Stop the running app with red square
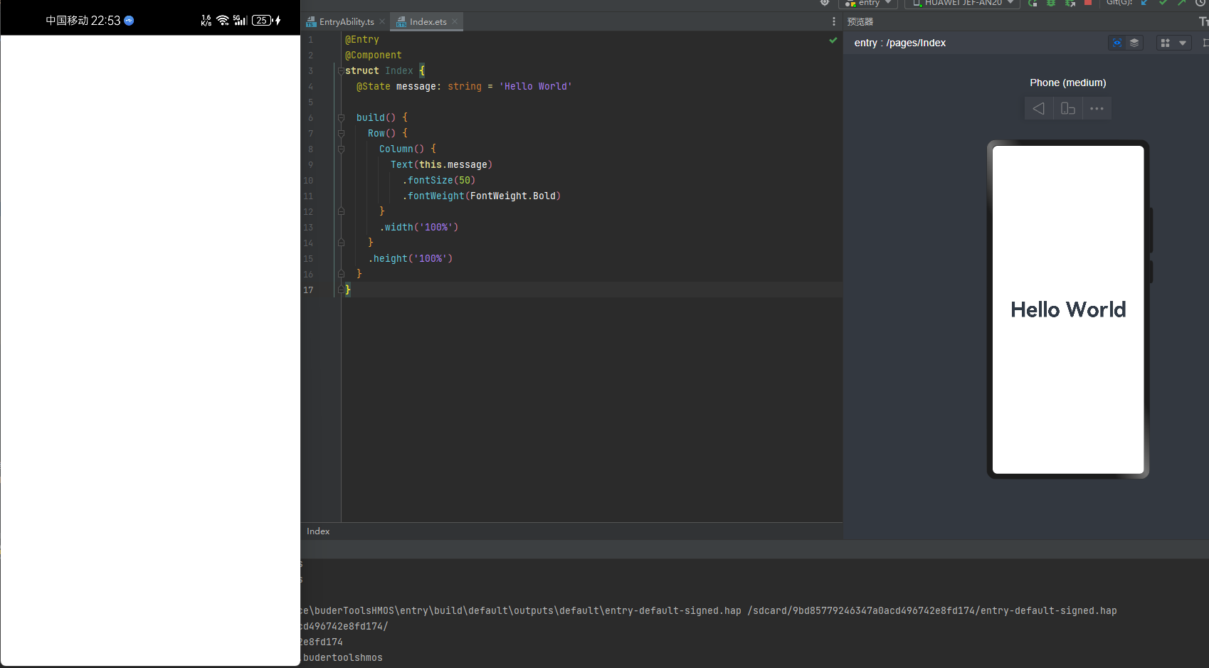 click(1087, 3)
